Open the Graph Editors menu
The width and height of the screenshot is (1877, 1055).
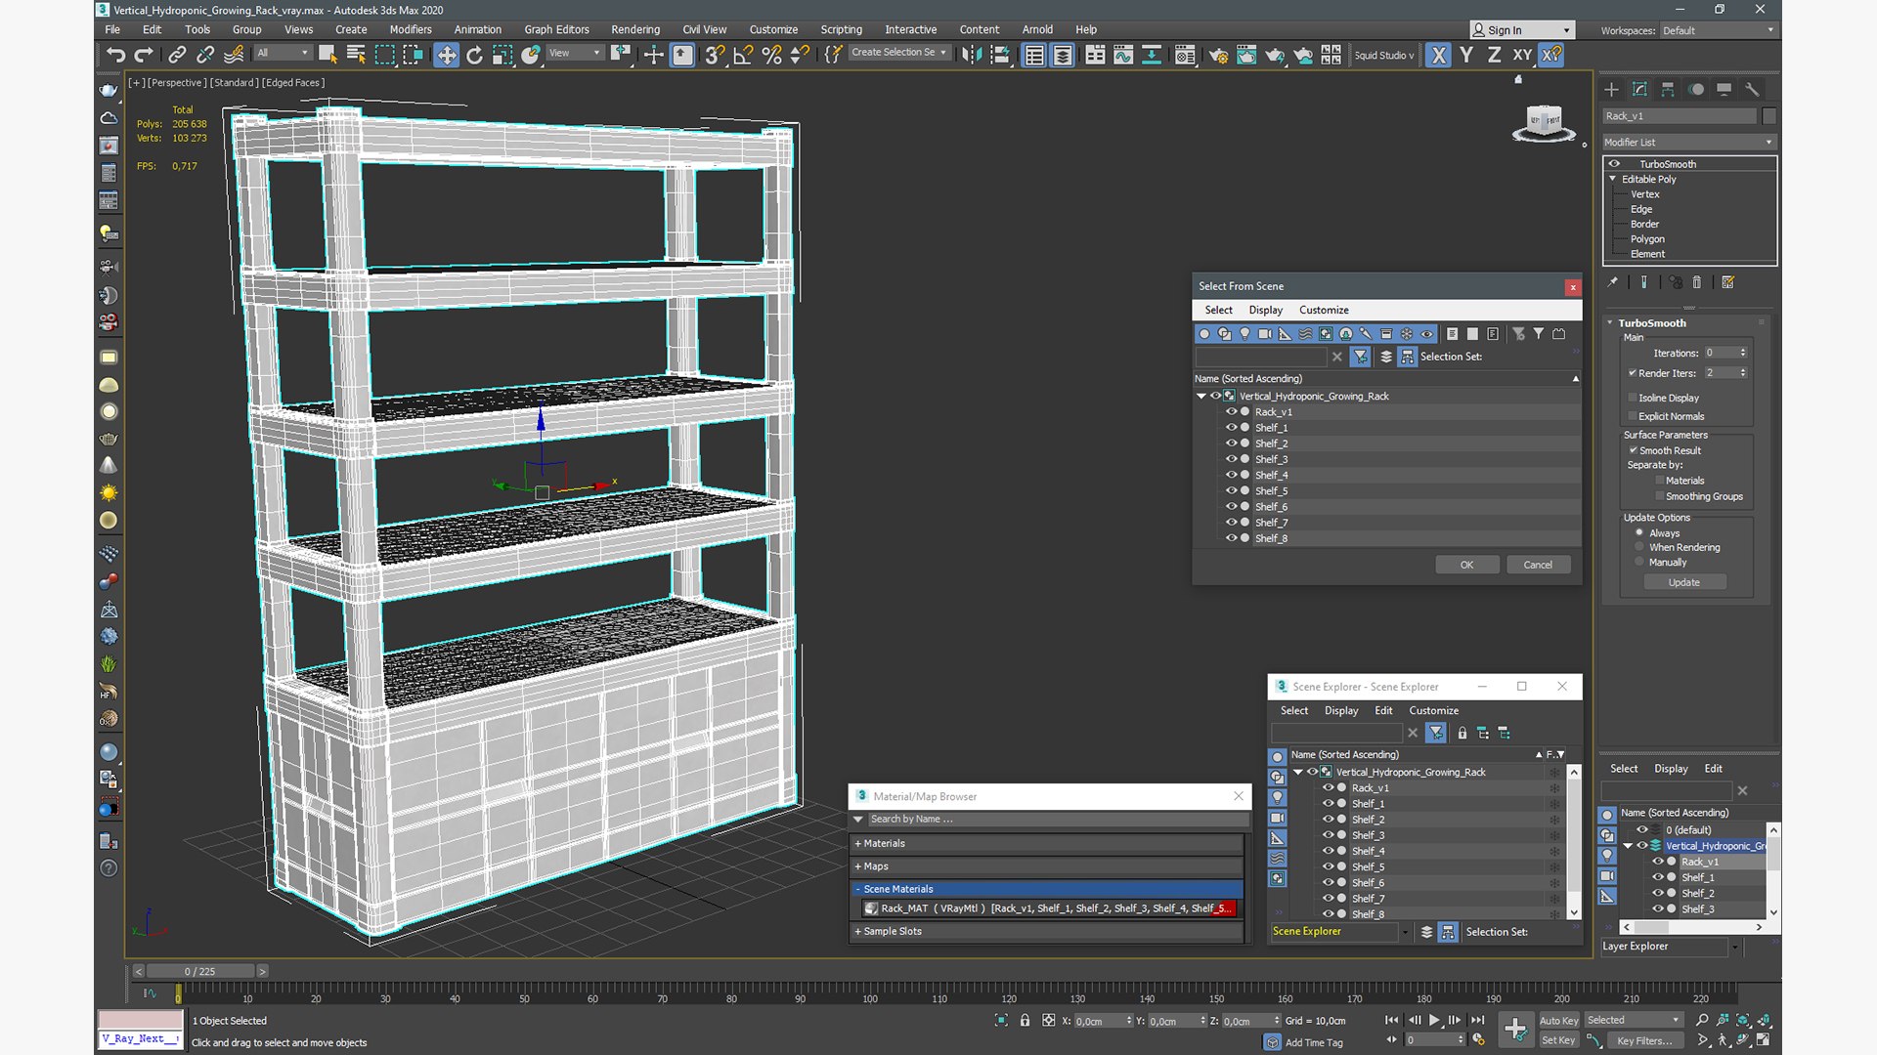pos(556,29)
